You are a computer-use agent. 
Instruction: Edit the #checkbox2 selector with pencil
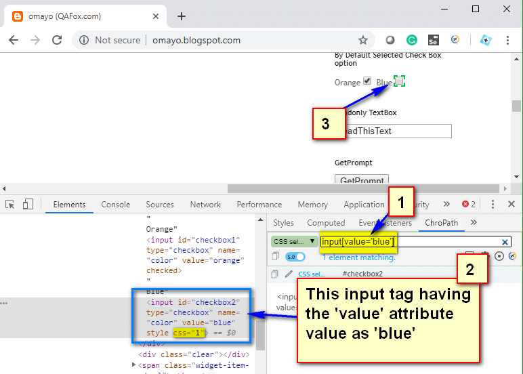pyautogui.click(x=289, y=274)
